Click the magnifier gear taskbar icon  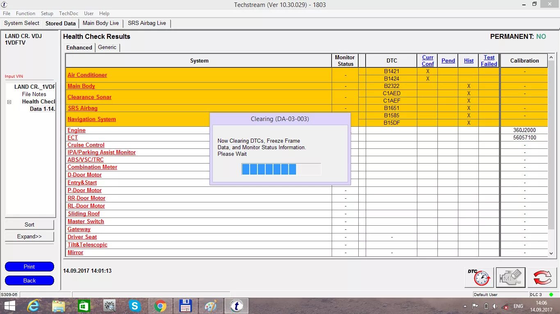[109, 306]
